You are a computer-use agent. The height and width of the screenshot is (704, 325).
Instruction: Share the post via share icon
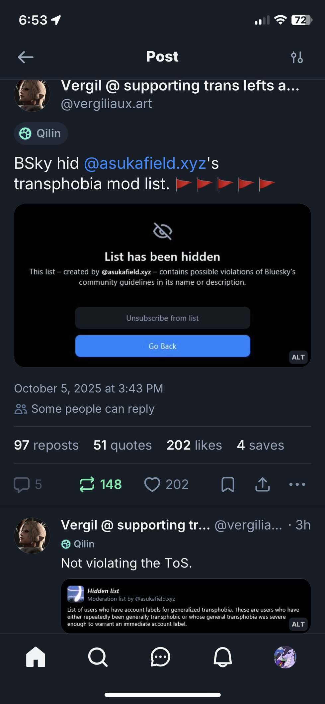263,484
